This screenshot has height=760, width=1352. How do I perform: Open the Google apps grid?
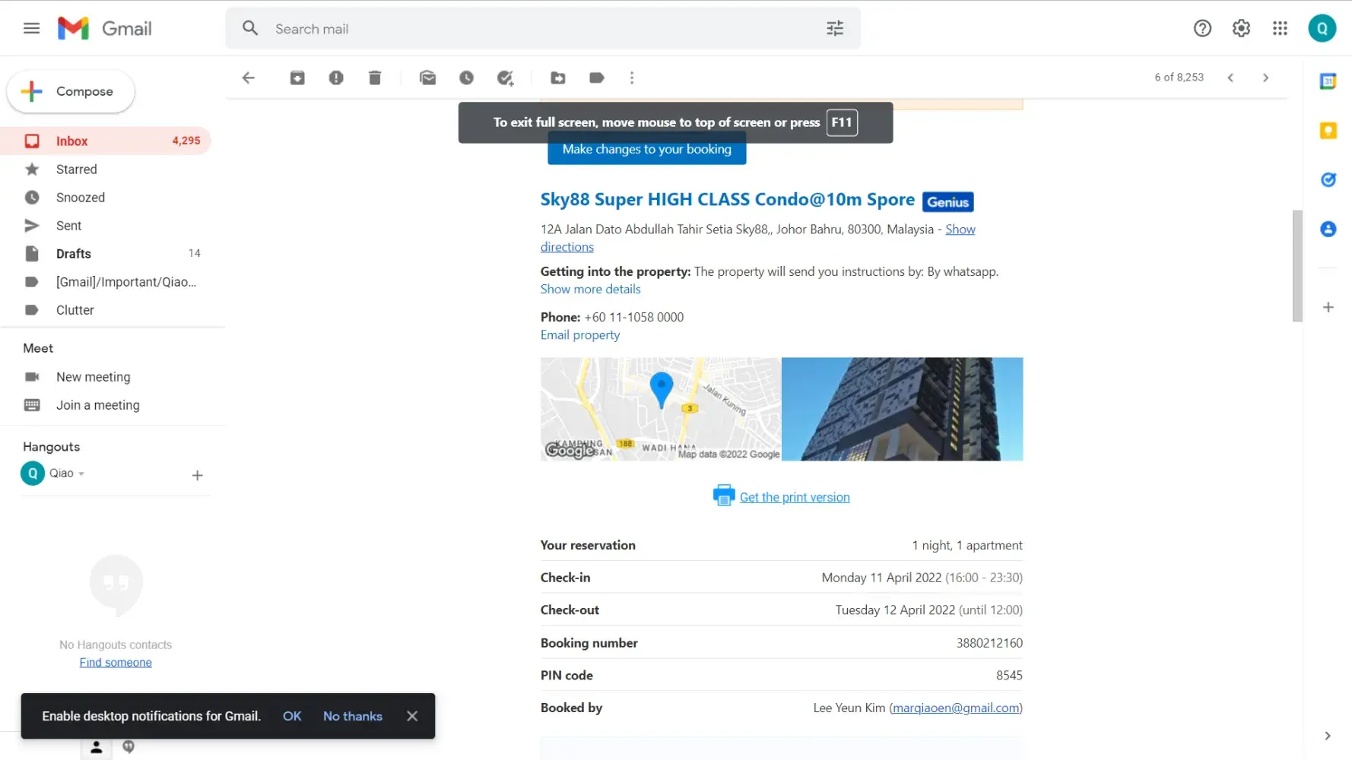pyautogui.click(x=1280, y=28)
